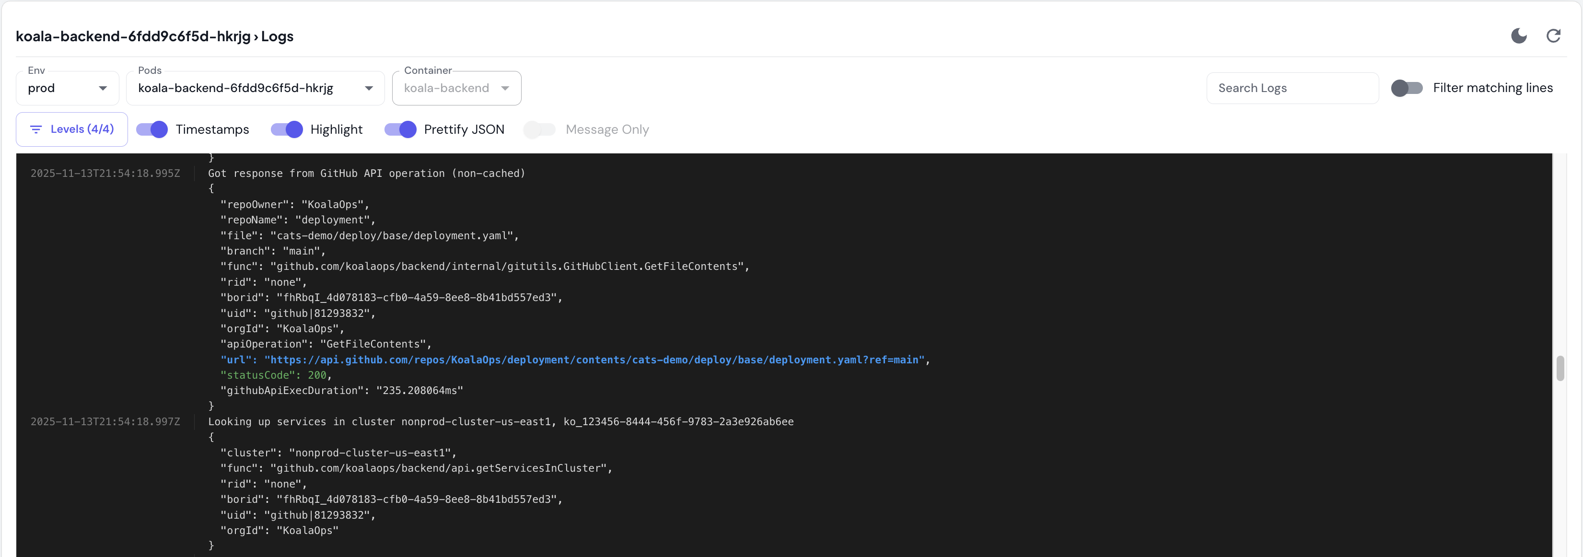This screenshot has height=557, width=1583.
Task: Turn off the Highlight toggle
Action: click(286, 129)
